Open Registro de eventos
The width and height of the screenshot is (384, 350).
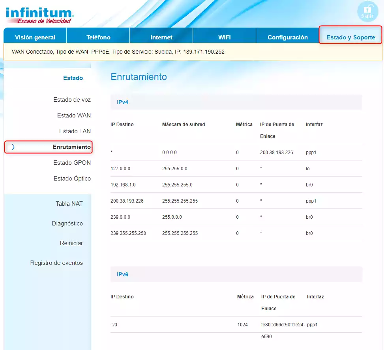point(56,263)
